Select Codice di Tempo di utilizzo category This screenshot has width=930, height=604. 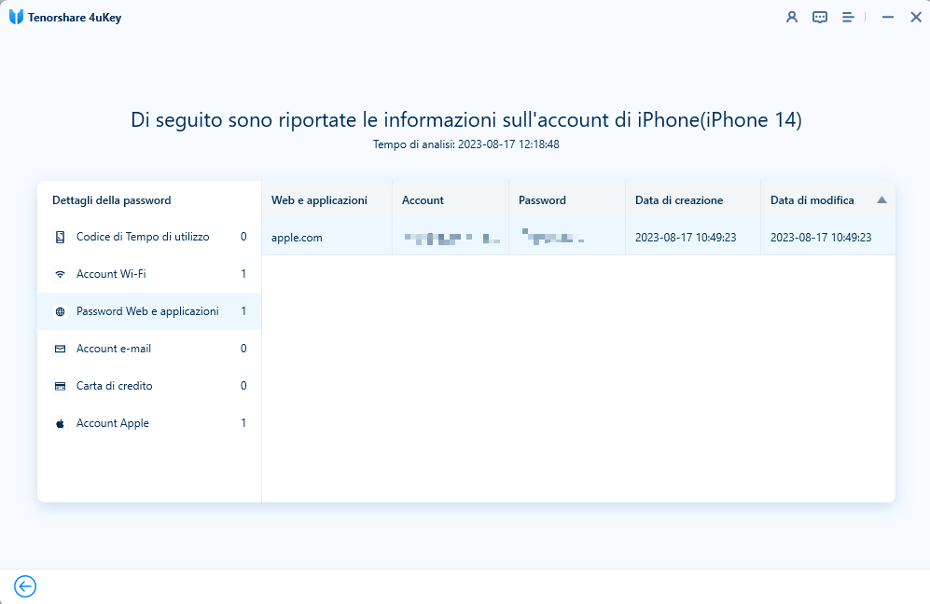149,237
